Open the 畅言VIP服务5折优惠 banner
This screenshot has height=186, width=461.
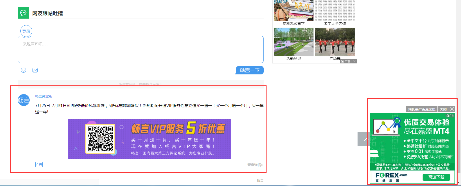click(x=150, y=139)
